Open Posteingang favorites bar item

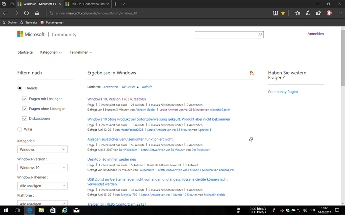pyautogui.click(x=52, y=23)
